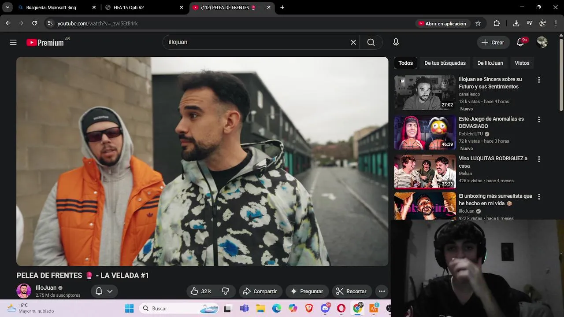Open tab search dropdown arrow
564x317 pixels.
click(x=7, y=7)
